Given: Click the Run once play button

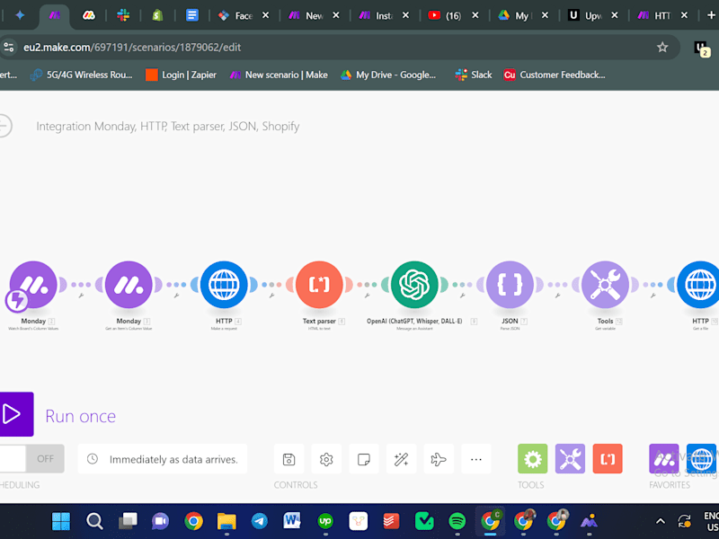Looking at the screenshot, I should click(15, 414).
